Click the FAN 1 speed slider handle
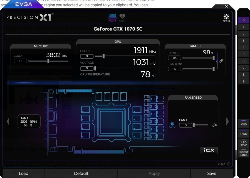The image size is (250, 178). 193,125
